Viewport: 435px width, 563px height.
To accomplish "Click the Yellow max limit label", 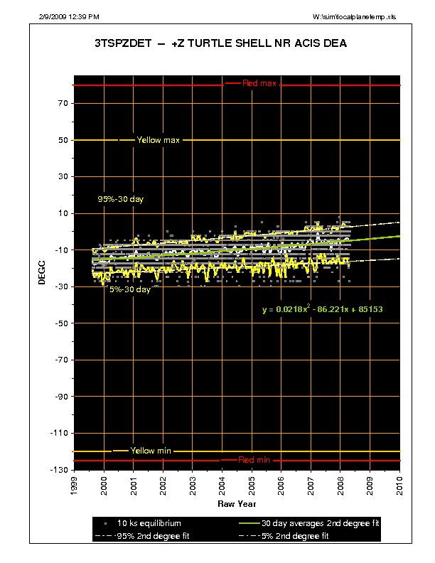I will click(159, 140).
